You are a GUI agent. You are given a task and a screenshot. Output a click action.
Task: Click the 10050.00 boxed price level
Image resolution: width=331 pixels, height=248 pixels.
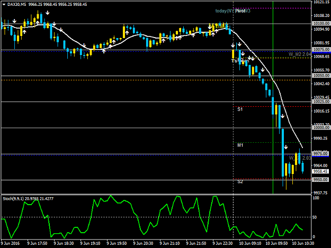[x=321, y=76]
